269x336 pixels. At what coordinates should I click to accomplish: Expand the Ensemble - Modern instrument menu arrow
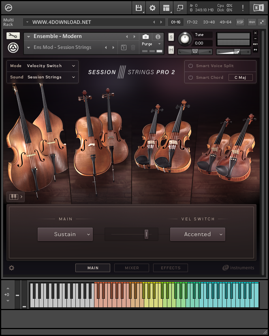coord(28,37)
